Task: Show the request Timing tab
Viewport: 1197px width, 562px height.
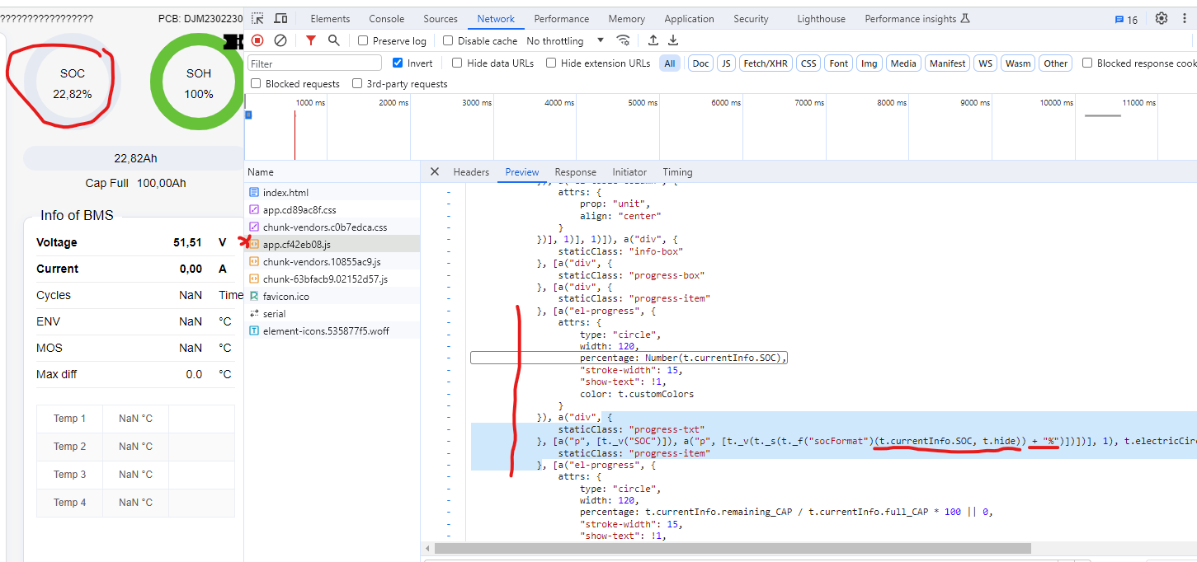Action: coord(677,172)
